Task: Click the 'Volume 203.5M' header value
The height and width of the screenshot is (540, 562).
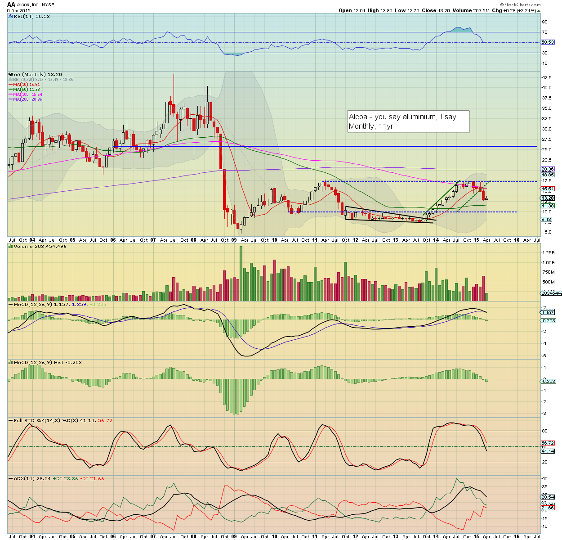Action: click(471, 10)
